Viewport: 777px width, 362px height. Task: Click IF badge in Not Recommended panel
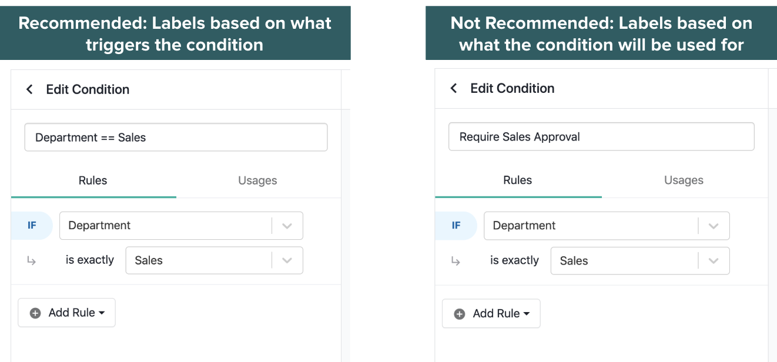pos(456,226)
